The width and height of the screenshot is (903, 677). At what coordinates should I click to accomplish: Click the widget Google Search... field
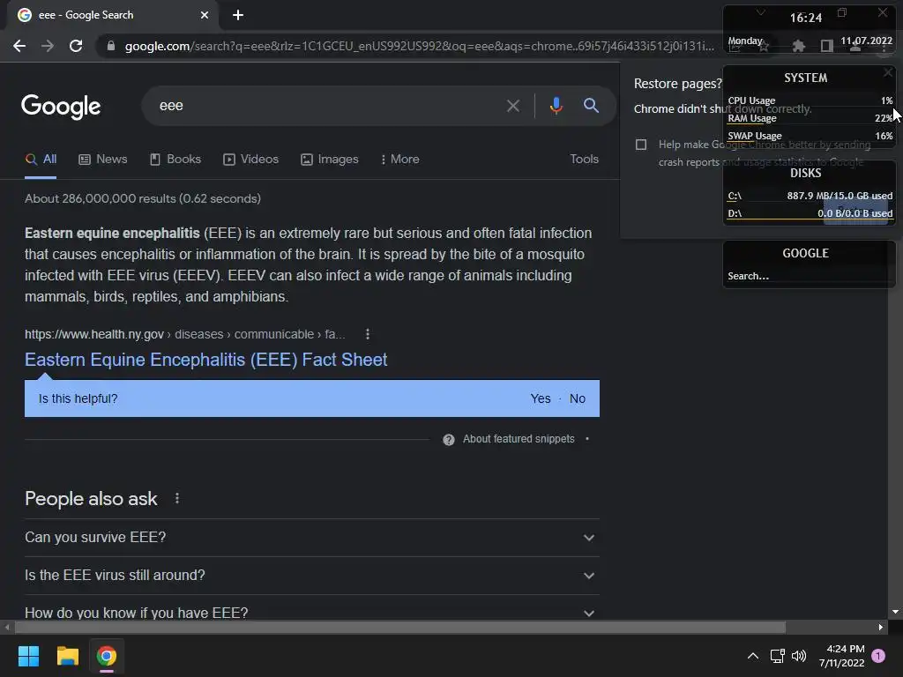coord(809,276)
